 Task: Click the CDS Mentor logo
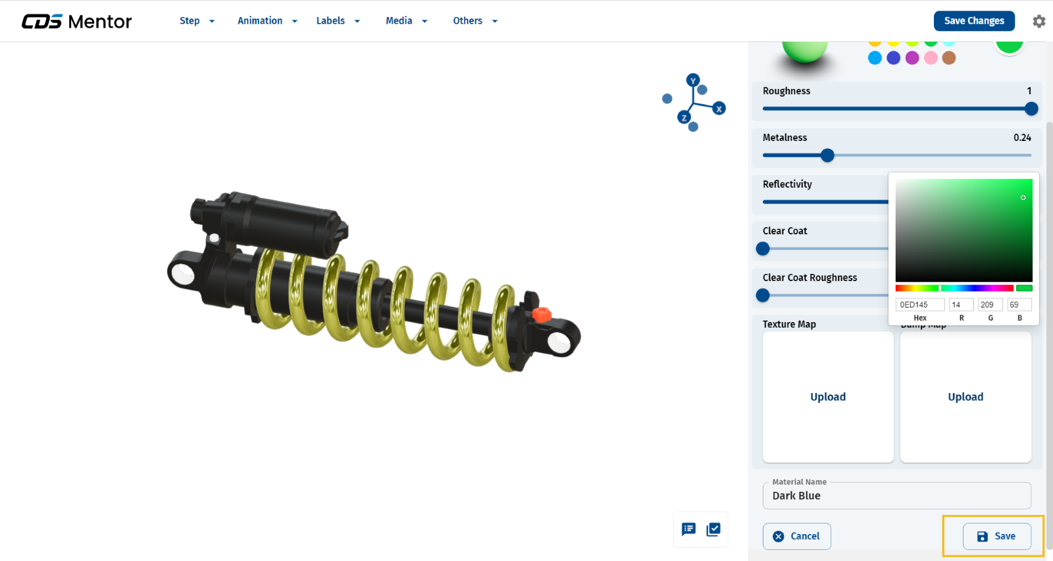76,22
